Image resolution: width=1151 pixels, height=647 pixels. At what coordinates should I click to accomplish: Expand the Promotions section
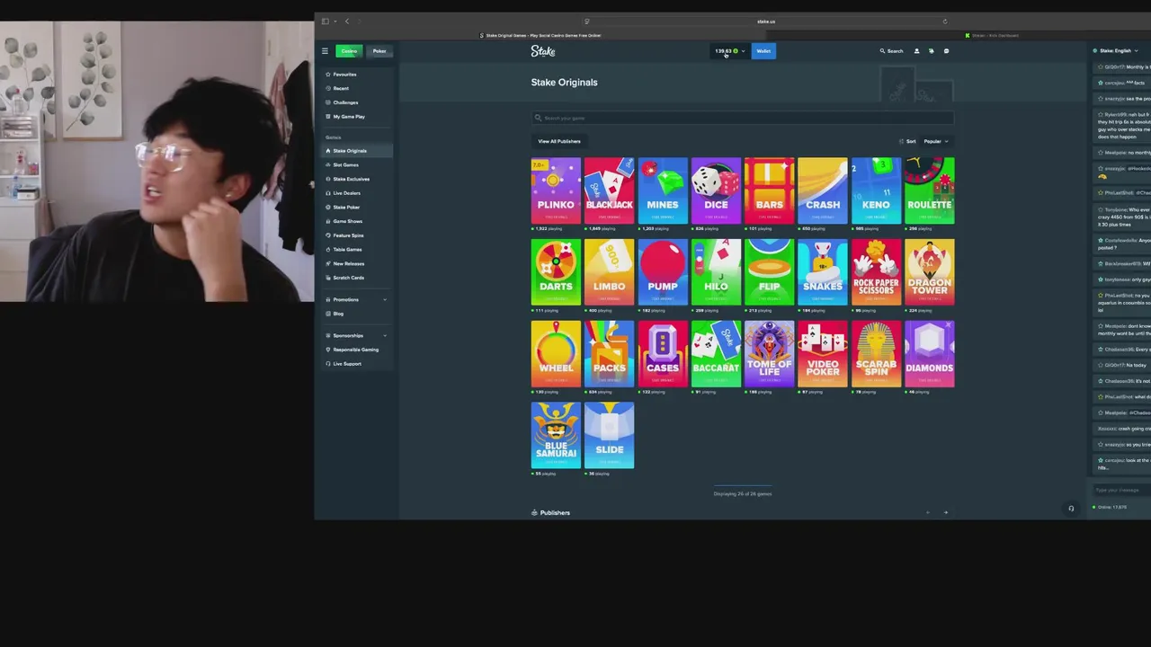point(357,300)
